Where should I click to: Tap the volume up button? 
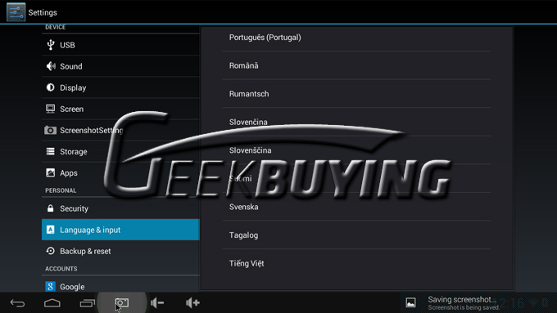pos(192,302)
